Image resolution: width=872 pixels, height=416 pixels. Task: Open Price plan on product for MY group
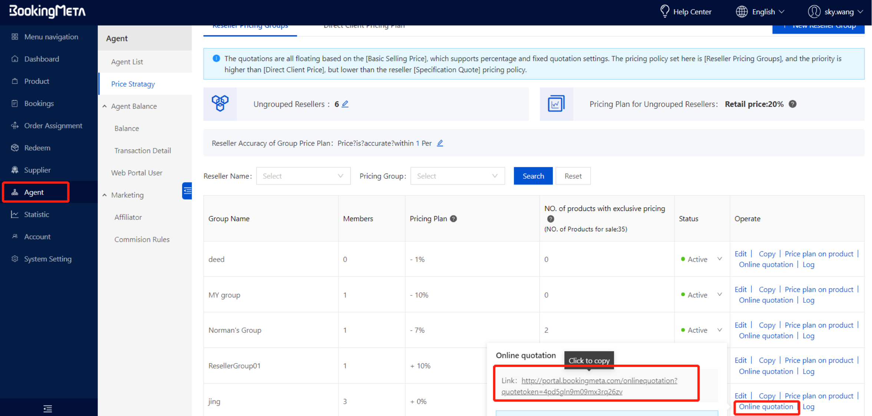[x=819, y=289]
